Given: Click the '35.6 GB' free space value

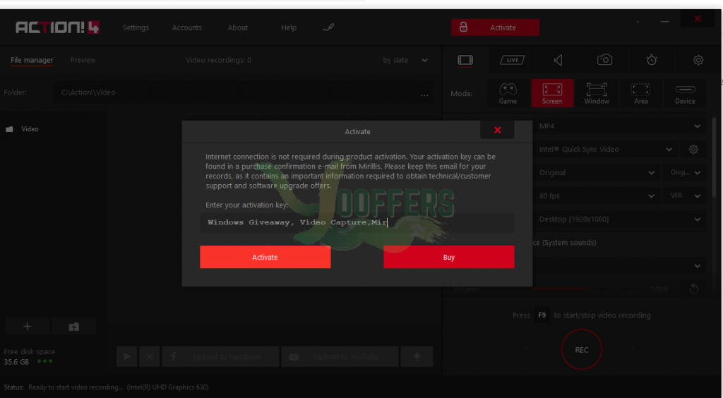Looking at the screenshot, I should pyautogui.click(x=17, y=361).
